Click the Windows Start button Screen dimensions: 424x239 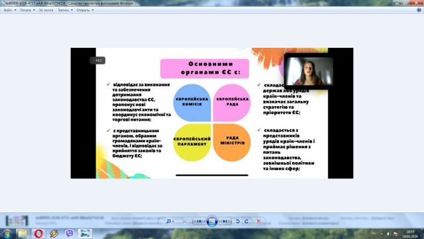coord(7,234)
